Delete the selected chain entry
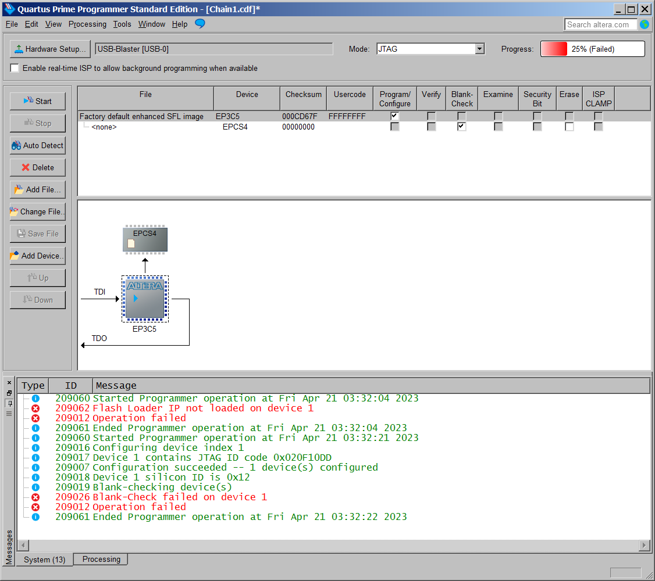The height and width of the screenshot is (581, 655). (x=38, y=168)
